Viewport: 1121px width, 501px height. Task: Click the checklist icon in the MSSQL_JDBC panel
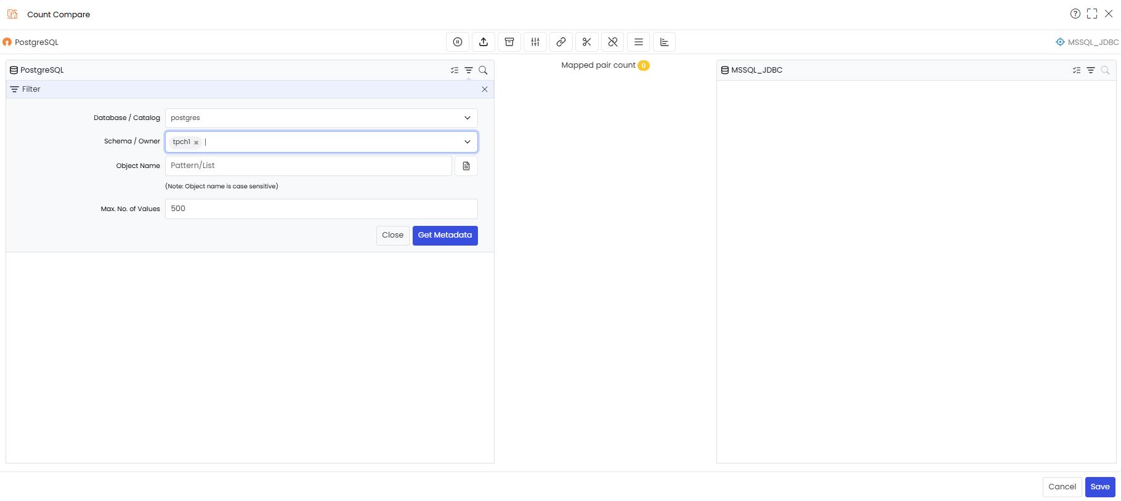coord(1077,70)
